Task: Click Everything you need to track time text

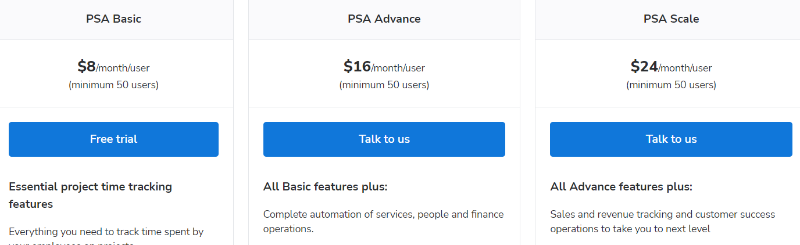Action: tap(106, 232)
